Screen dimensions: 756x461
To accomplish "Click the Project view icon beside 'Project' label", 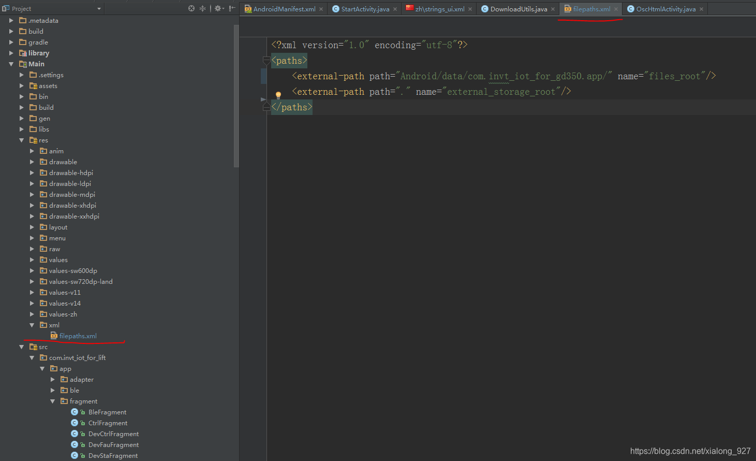I will [7, 8].
